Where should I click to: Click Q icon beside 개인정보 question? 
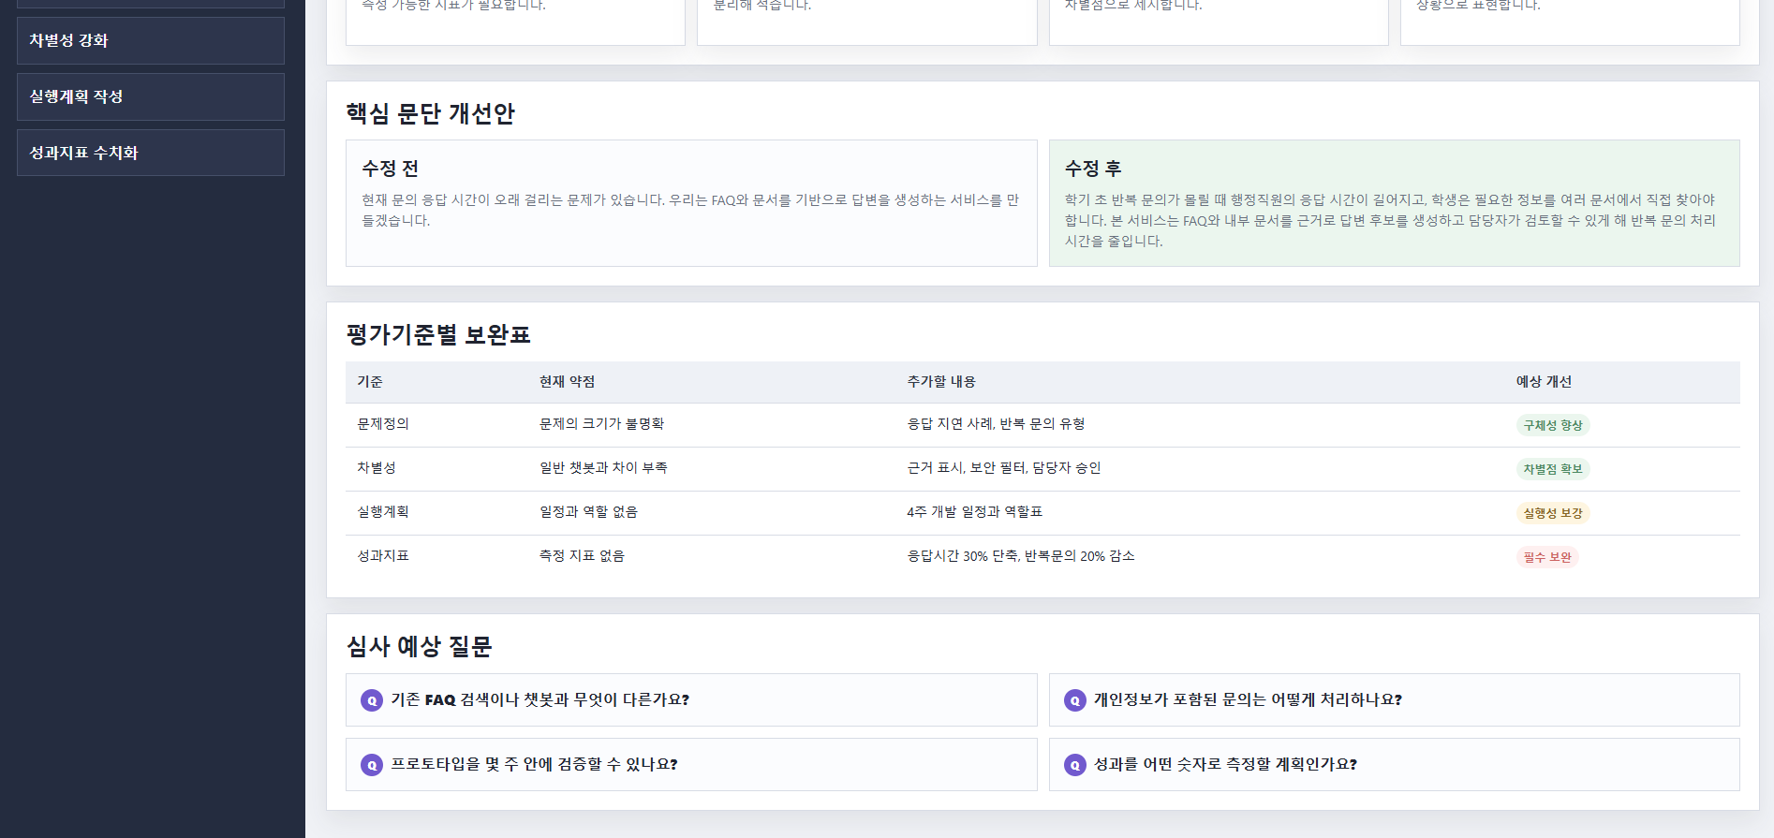point(1075,700)
